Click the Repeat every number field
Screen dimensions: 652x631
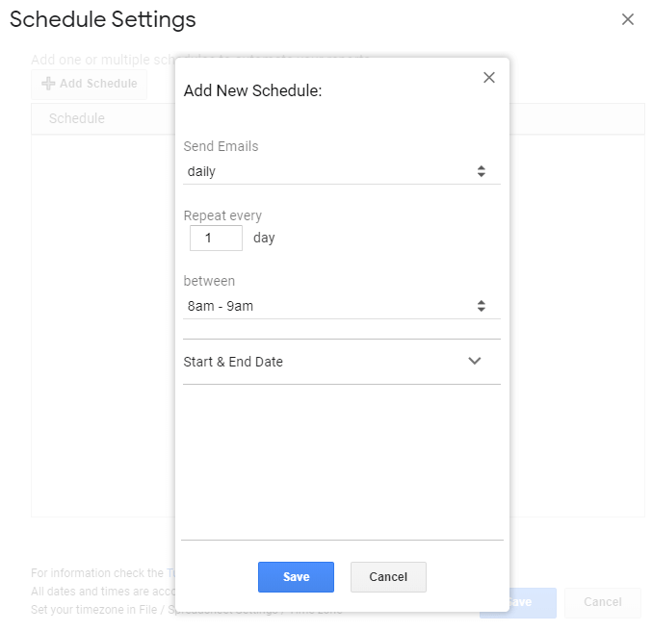coord(216,238)
